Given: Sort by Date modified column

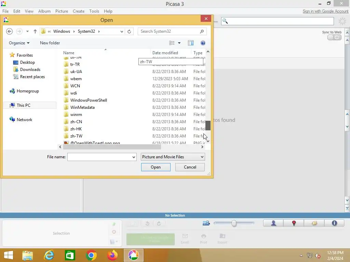Looking at the screenshot, I should tap(165, 53).
